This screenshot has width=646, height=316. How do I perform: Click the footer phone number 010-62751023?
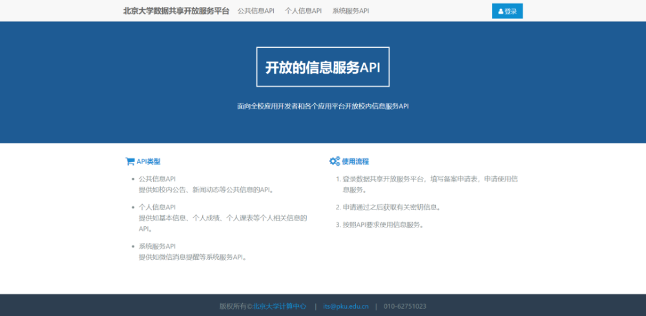[405, 306]
